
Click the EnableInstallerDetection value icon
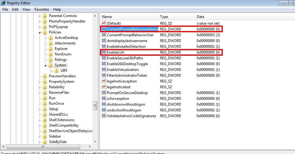click(104, 46)
